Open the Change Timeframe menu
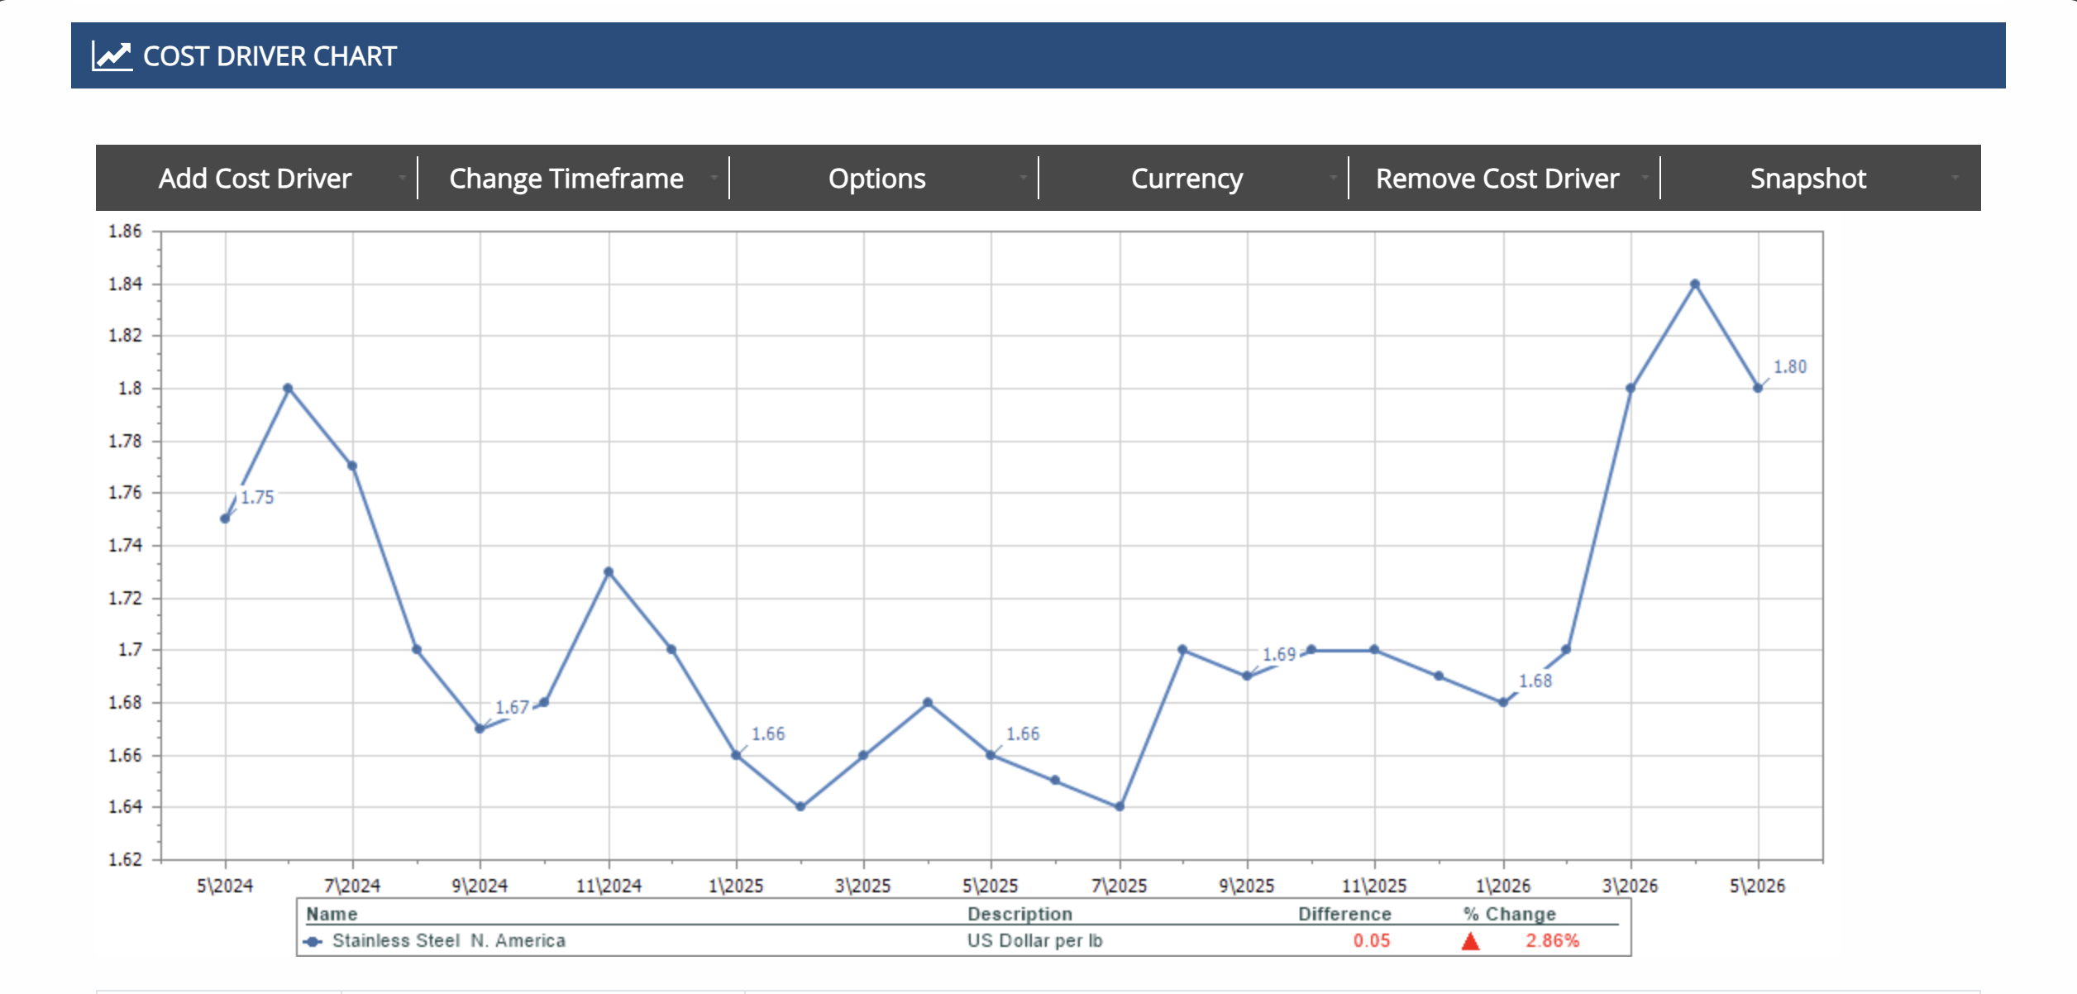The height and width of the screenshot is (994, 2077). click(566, 179)
